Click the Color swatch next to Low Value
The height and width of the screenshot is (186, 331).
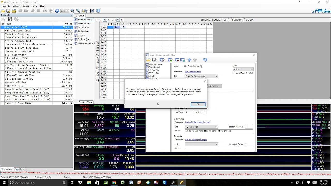coord(205,112)
